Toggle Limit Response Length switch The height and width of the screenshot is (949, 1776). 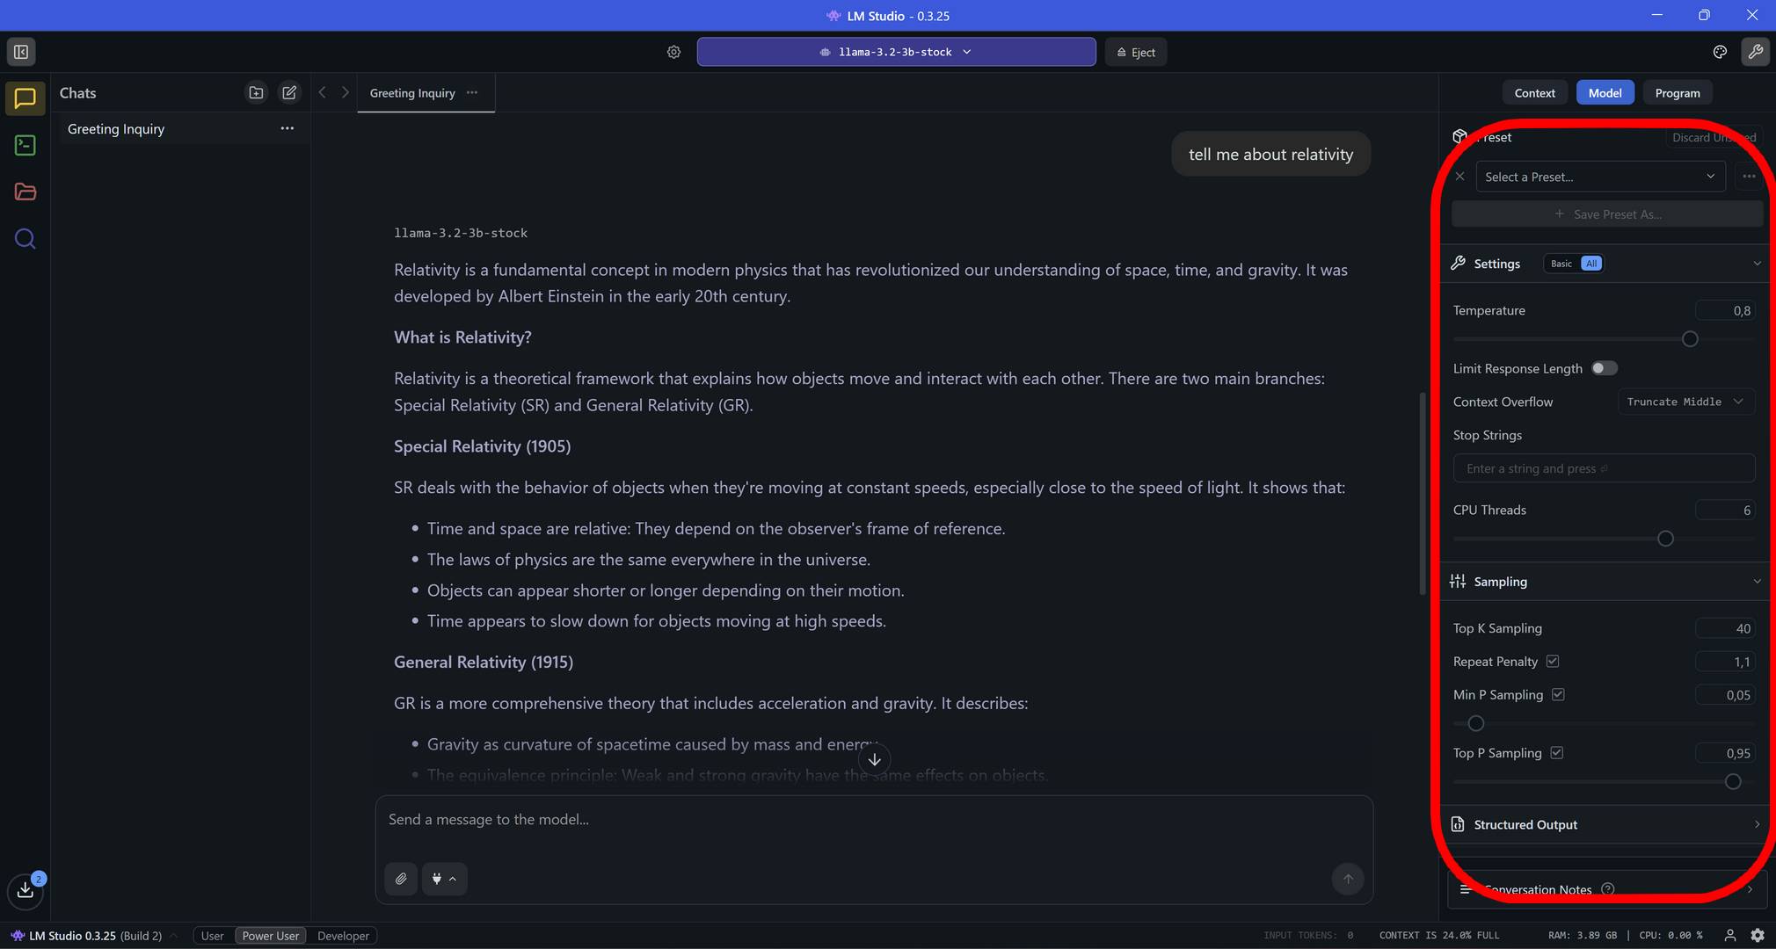tap(1604, 368)
